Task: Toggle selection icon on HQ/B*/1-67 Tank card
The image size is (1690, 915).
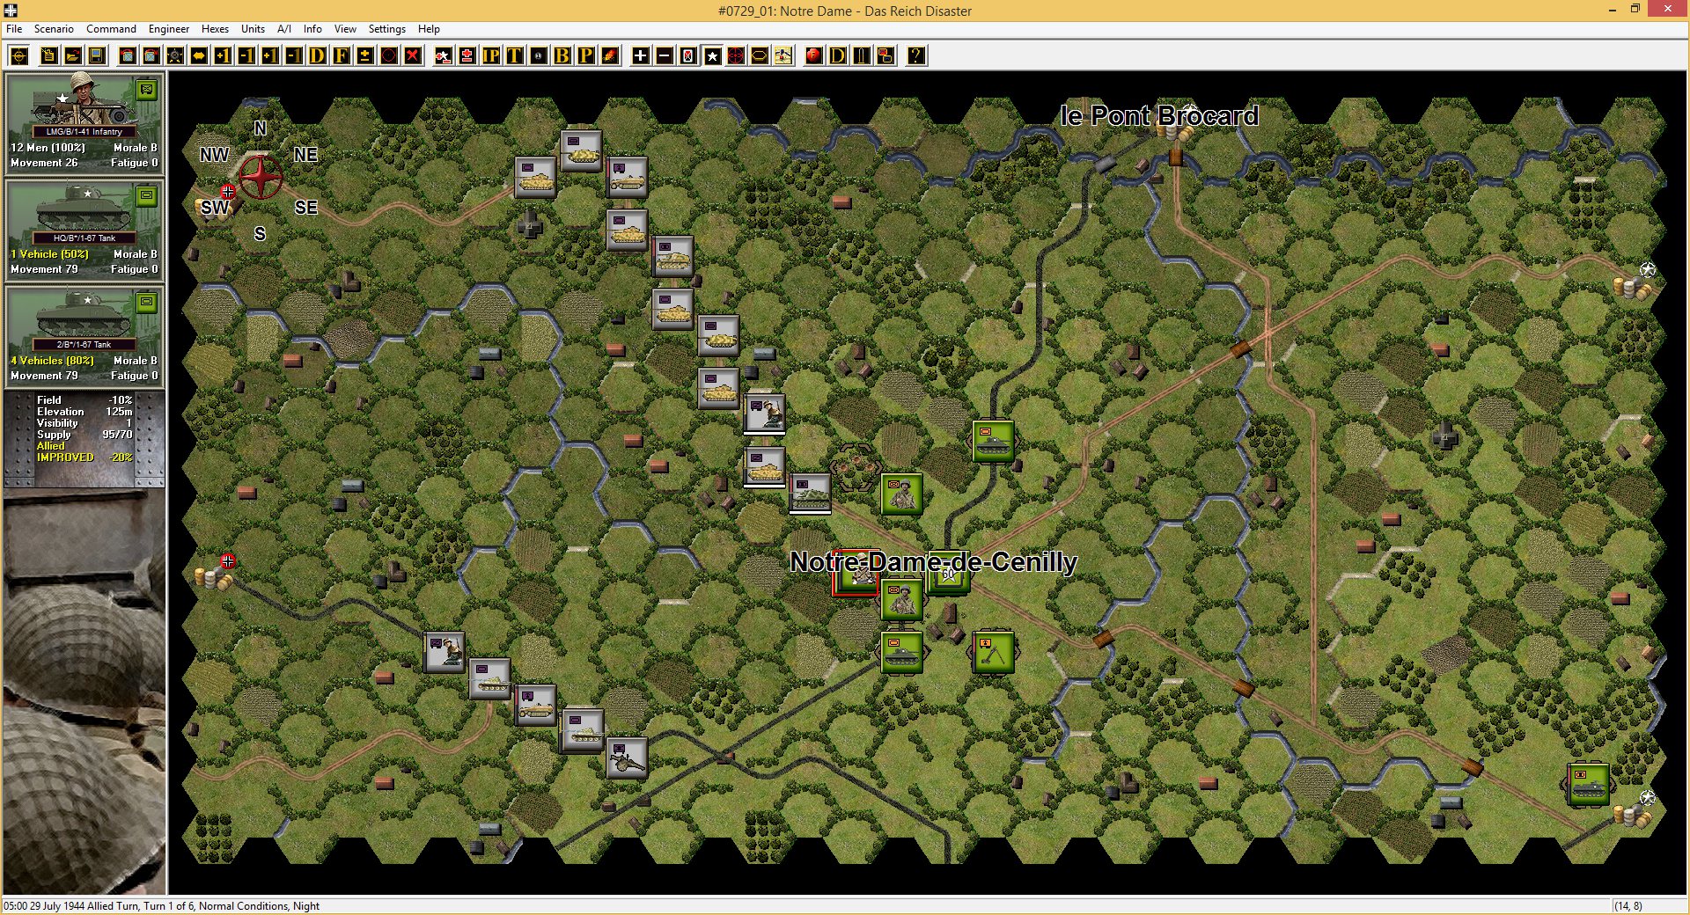Action: pos(147,195)
